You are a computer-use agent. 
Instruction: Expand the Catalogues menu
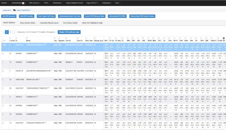[x=107, y=3]
